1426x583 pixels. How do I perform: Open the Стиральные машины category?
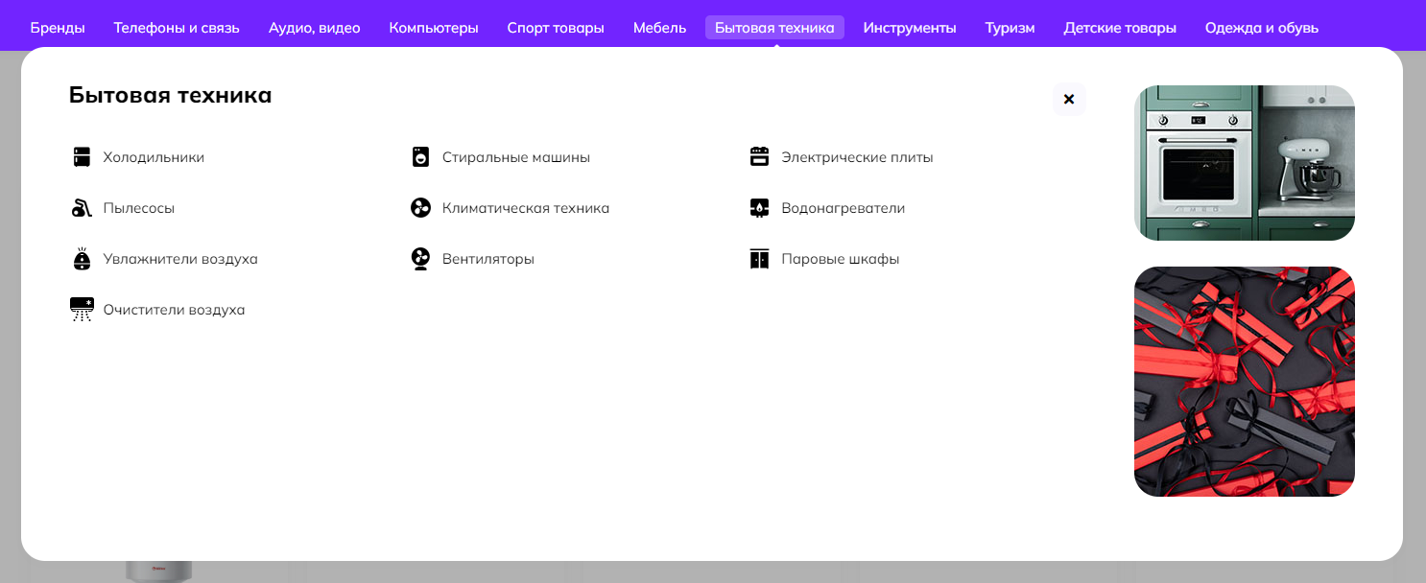pos(516,157)
